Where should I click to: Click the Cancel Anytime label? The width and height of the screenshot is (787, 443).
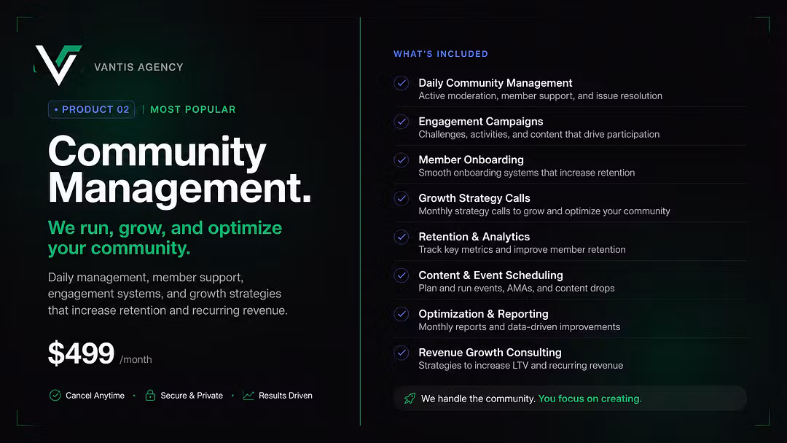pos(95,396)
